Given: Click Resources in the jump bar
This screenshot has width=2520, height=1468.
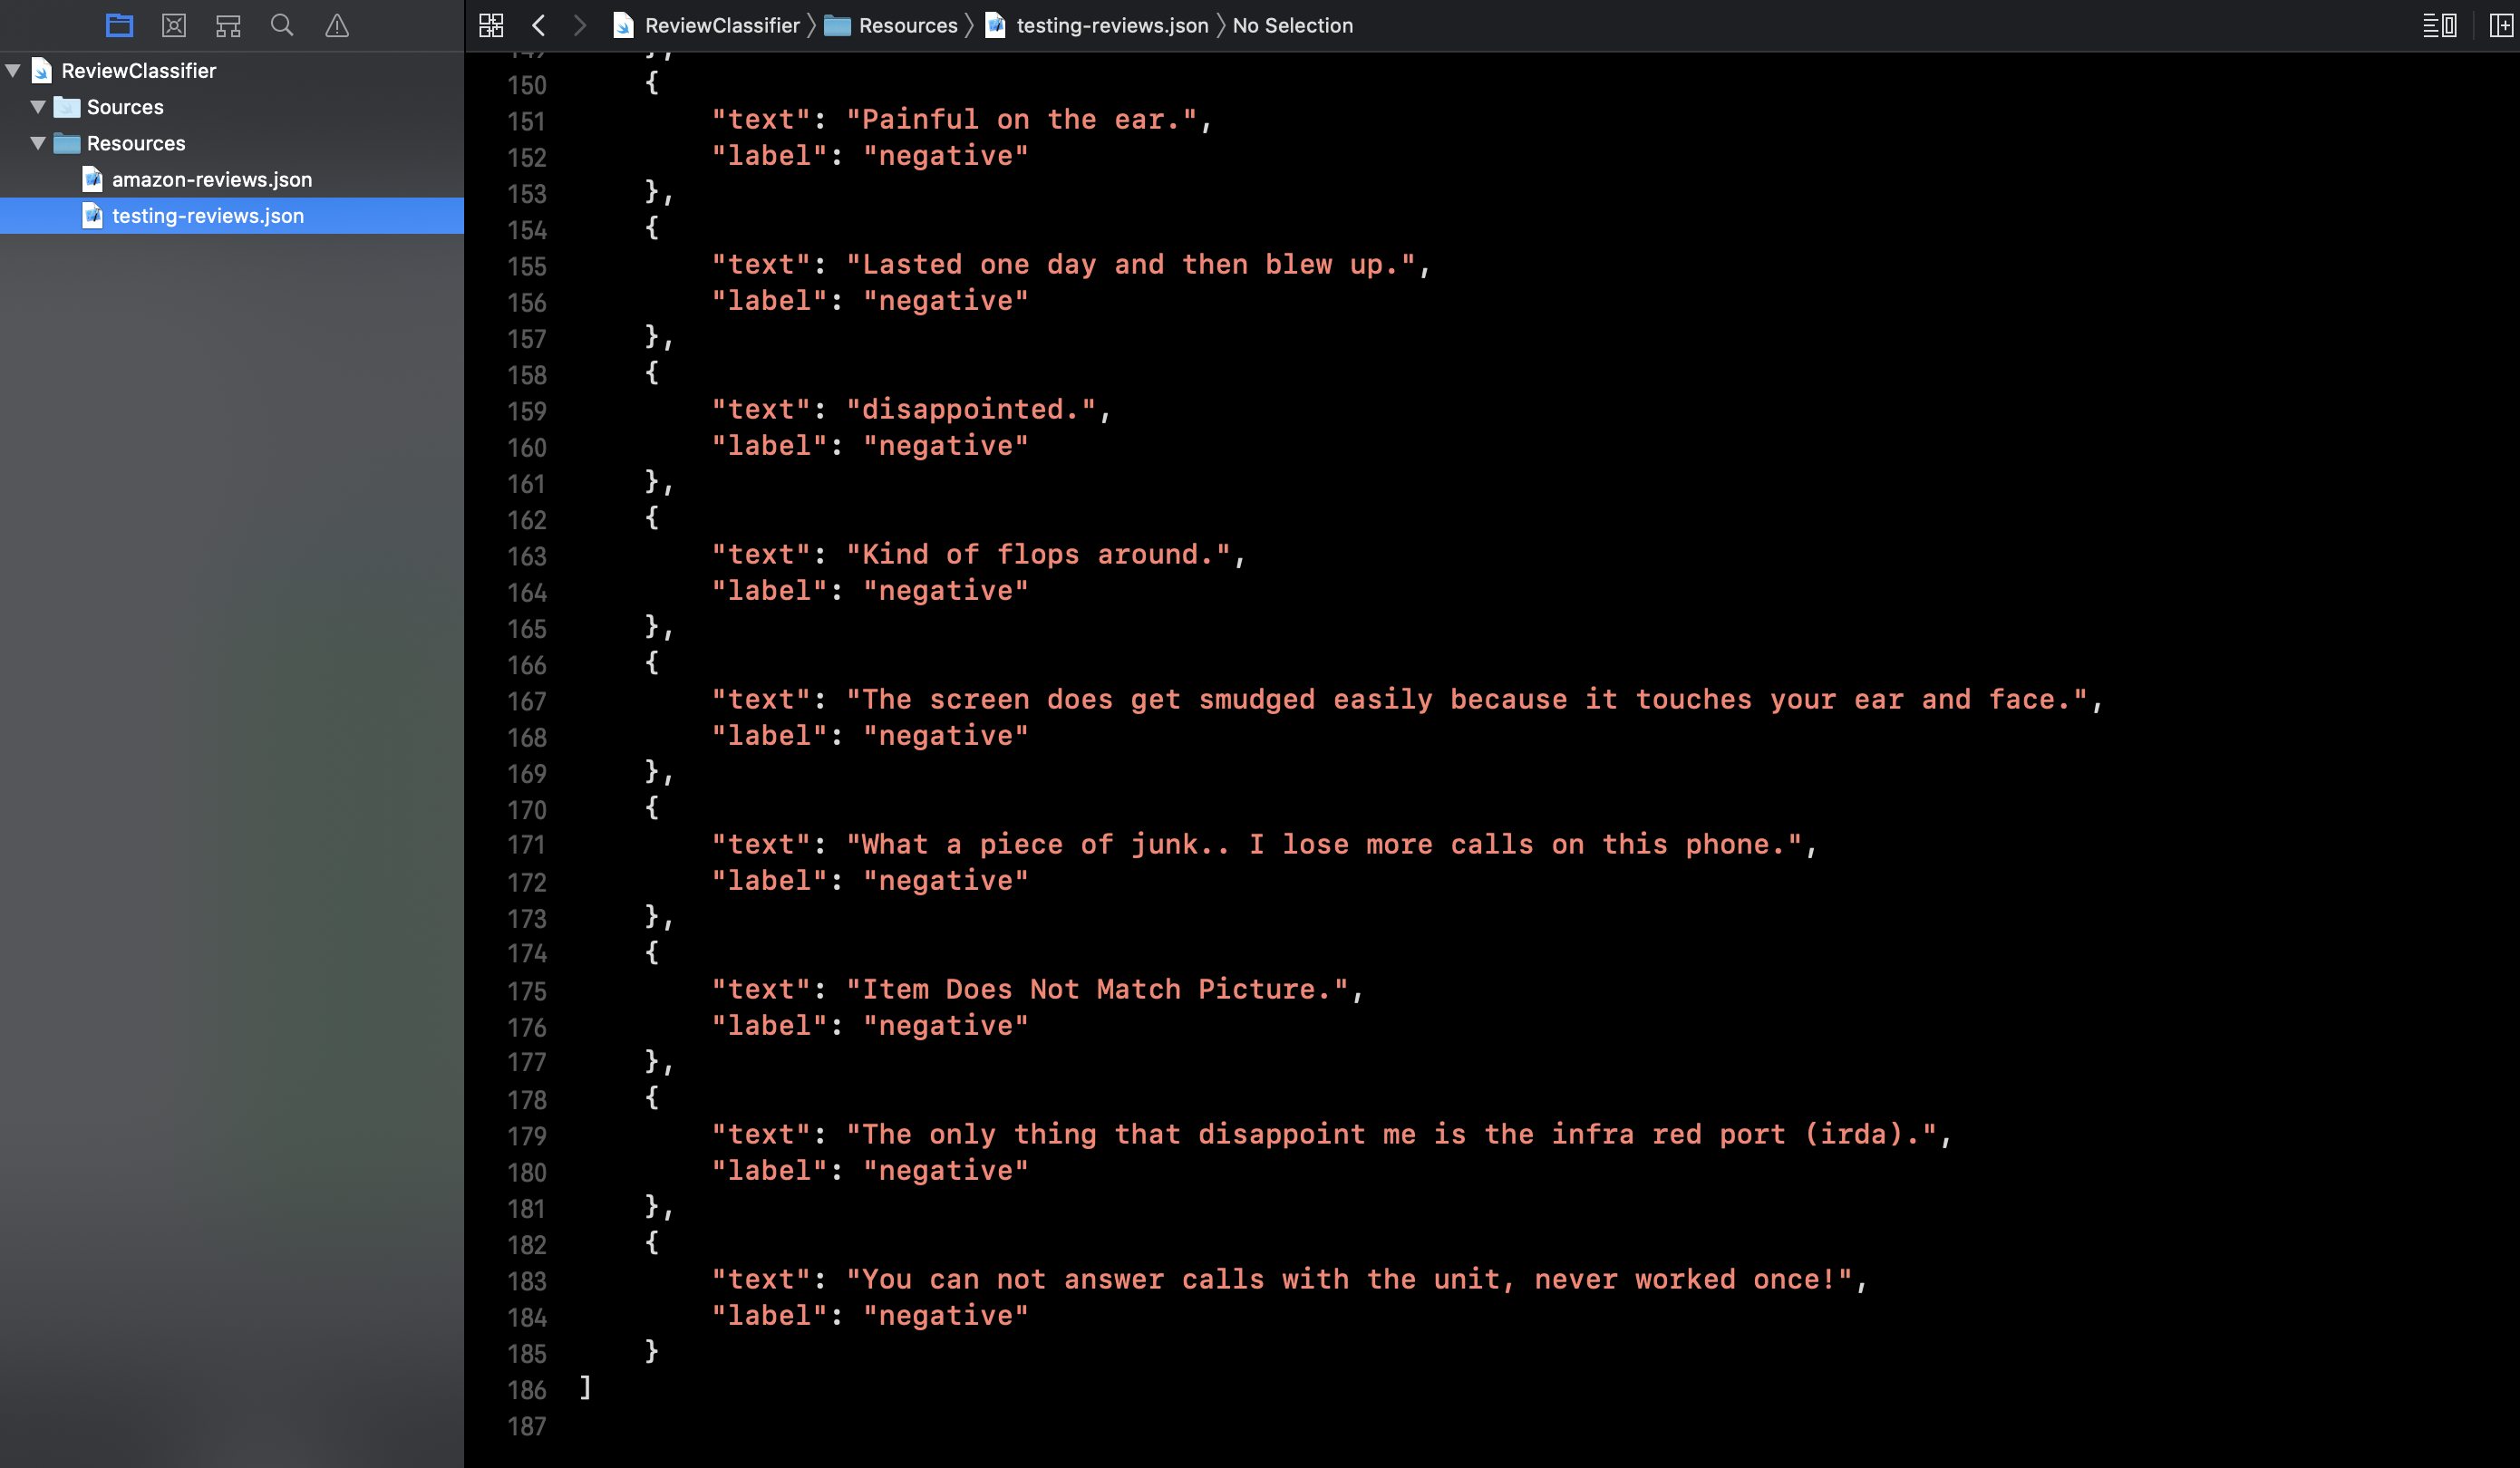Looking at the screenshot, I should pyautogui.click(x=907, y=25).
